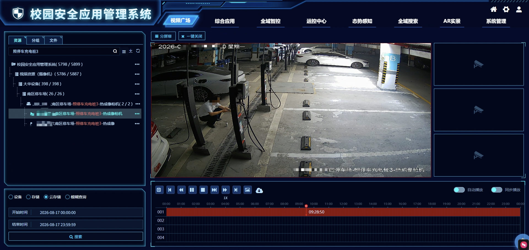Step forward one frame
The height and width of the screenshot is (250, 529).
(x=214, y=190)
